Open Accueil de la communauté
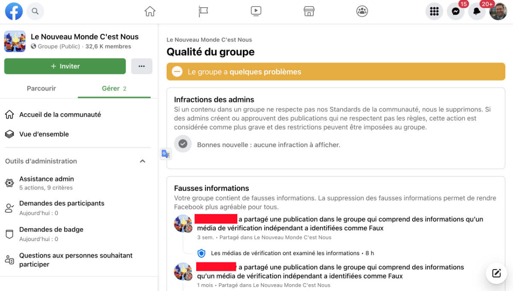Image resolution: width=513 pixels, height=291 pixels. tap(77, 115)
